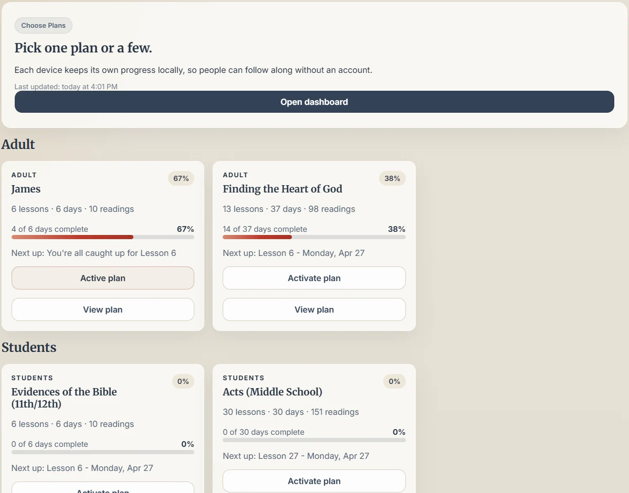Click the Last updated timestamp text

click(66, 87)
